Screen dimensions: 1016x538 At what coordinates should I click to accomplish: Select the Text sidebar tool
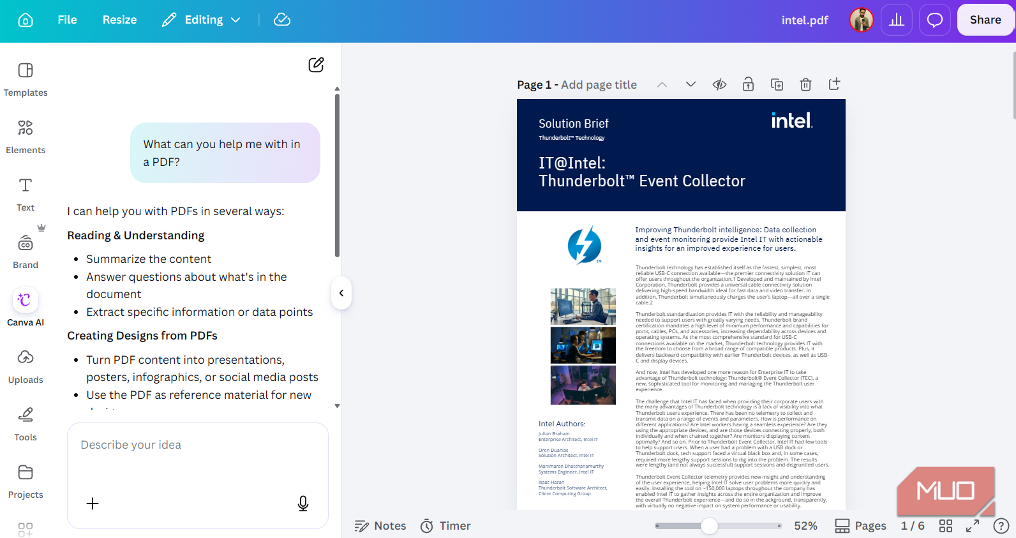26,194
